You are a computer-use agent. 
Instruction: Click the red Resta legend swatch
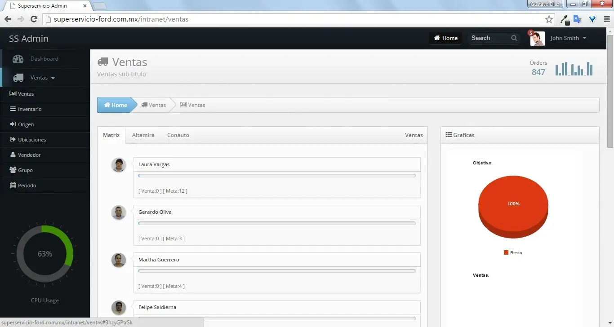(506, 252)
